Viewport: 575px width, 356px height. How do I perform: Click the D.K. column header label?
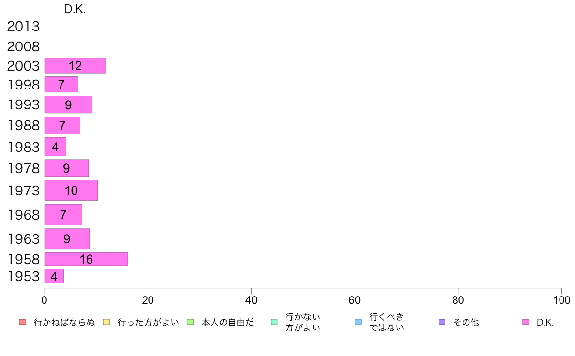click(x=75, y=9)
